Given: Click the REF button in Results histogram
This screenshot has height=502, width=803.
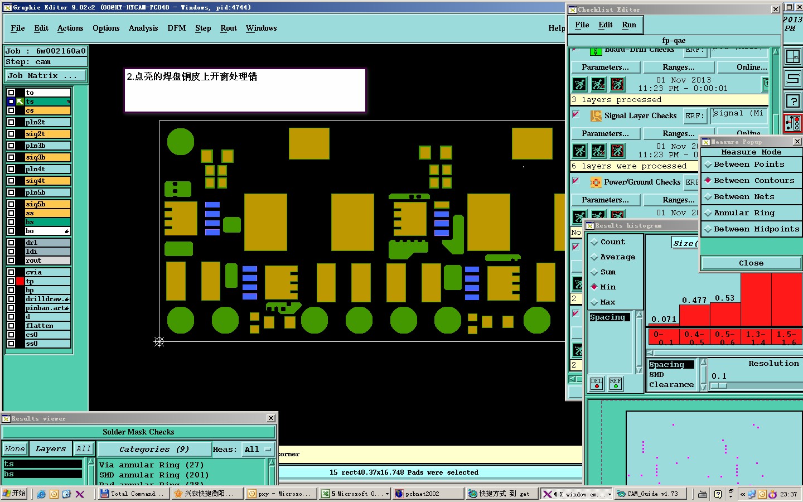Looking at the screenshot, I should [616, 383].
